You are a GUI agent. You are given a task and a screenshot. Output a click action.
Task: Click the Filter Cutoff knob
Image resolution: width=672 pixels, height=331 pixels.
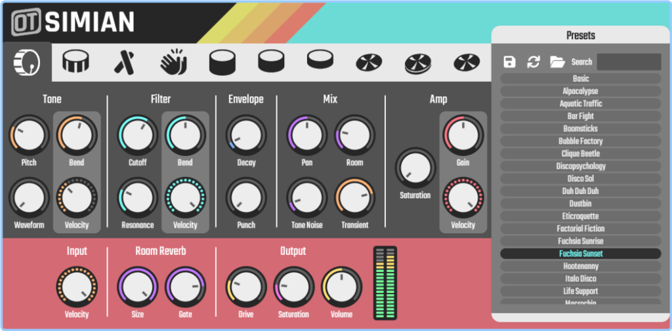click(138, 135)
